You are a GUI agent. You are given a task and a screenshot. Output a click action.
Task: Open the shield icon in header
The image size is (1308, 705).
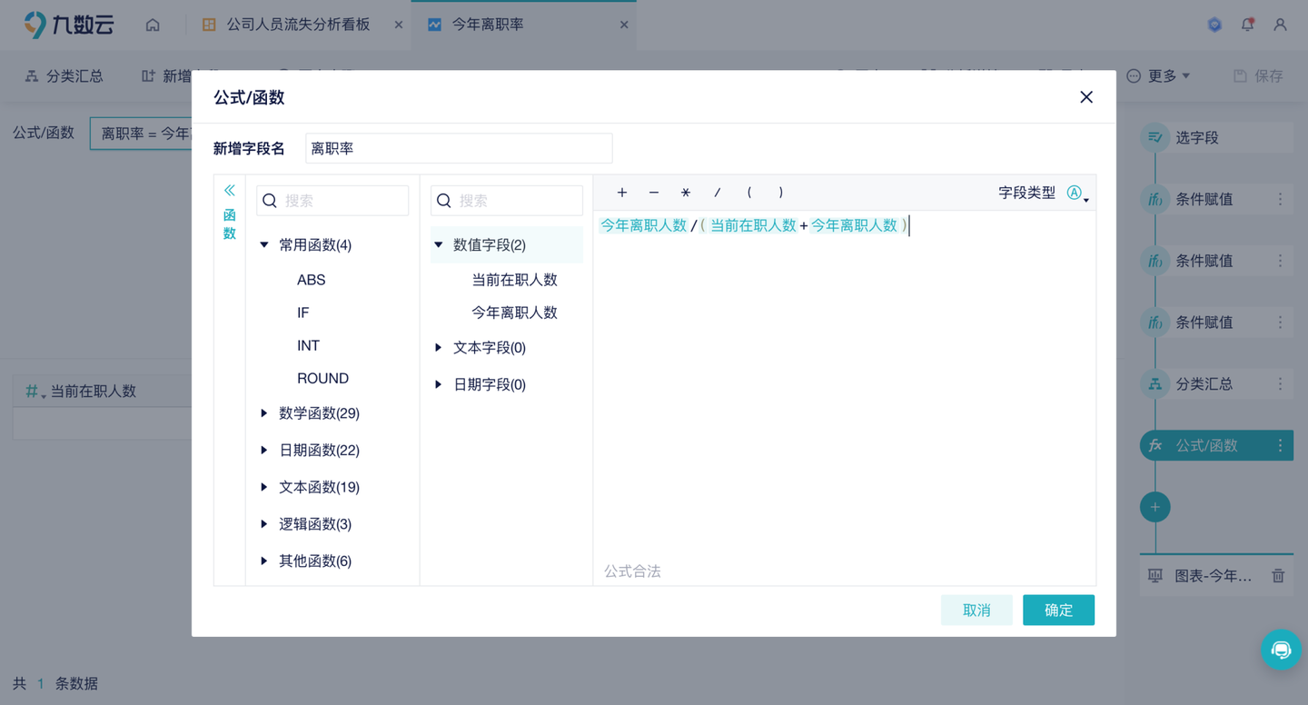pos(1214,25)
